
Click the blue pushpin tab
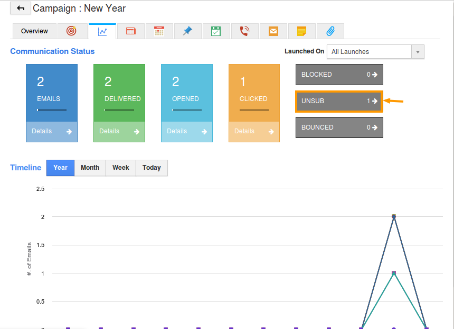click(187, 31)
